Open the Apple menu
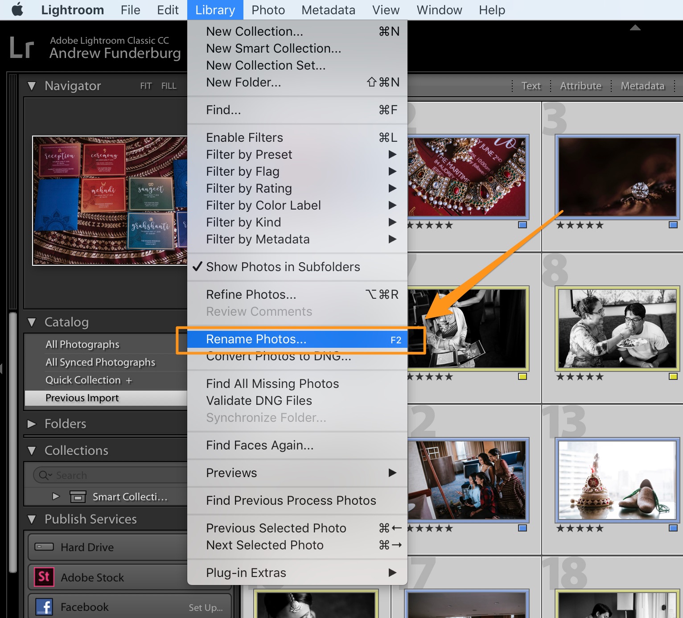 17,9
